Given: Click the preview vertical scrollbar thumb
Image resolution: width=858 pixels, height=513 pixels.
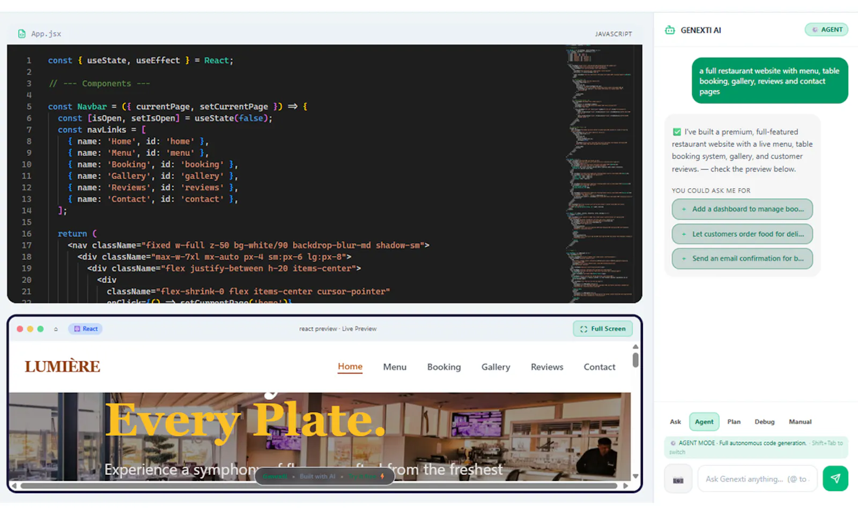Looking at the screenshot, I should (635, 360).
